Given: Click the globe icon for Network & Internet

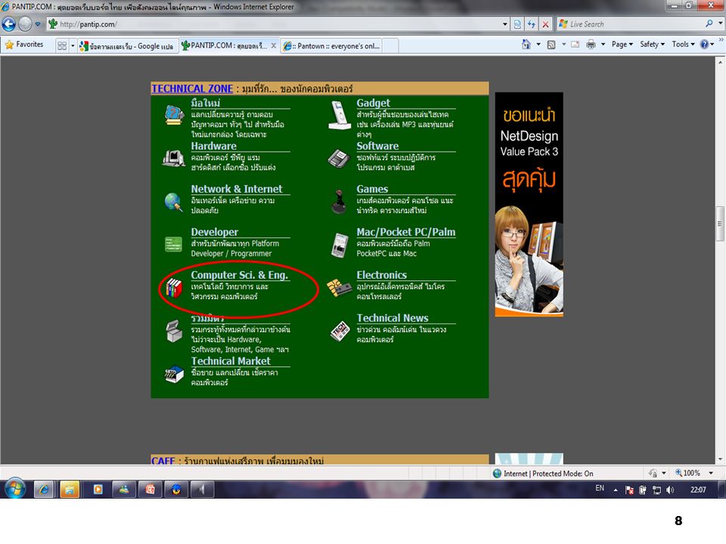Looking at the screenshot, I should click(174, 202).
